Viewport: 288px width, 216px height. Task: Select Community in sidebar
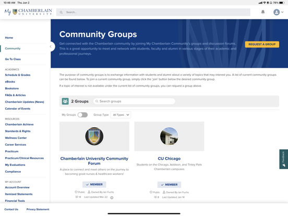[13, 49]
